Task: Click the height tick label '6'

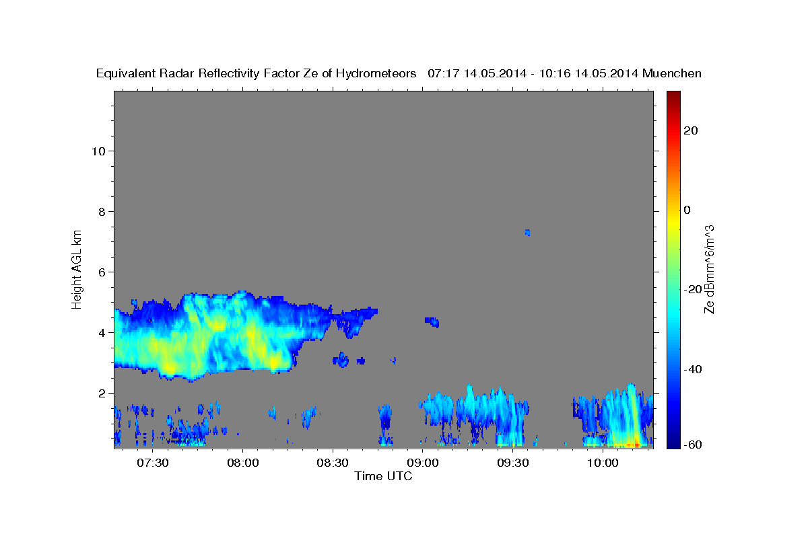Action: pyautogui.click(x=101, y=272)
